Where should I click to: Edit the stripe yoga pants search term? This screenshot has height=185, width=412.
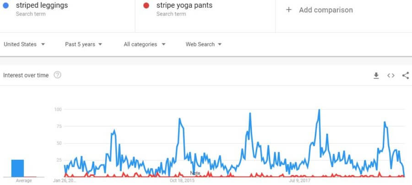184,5
